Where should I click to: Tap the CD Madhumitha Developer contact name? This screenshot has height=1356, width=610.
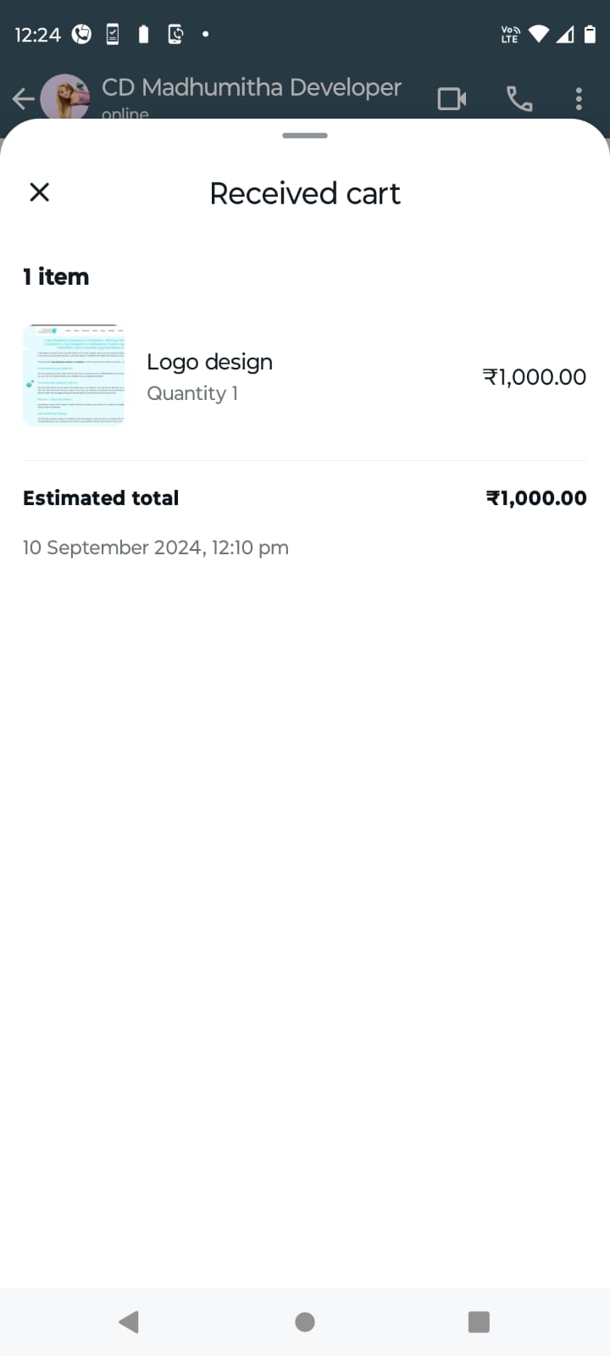pyautogui.click(x=252, y=87)
